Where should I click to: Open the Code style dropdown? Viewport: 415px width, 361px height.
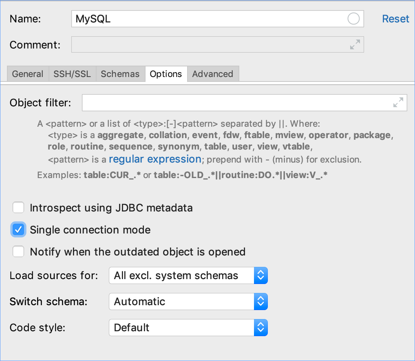(188, 328)
